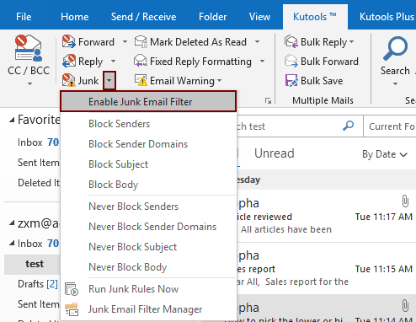Viewport: 416px width, 322px height.
Task: Open the Current Folder scope selector
Action: pyautogui.click(x=390, y=126)
